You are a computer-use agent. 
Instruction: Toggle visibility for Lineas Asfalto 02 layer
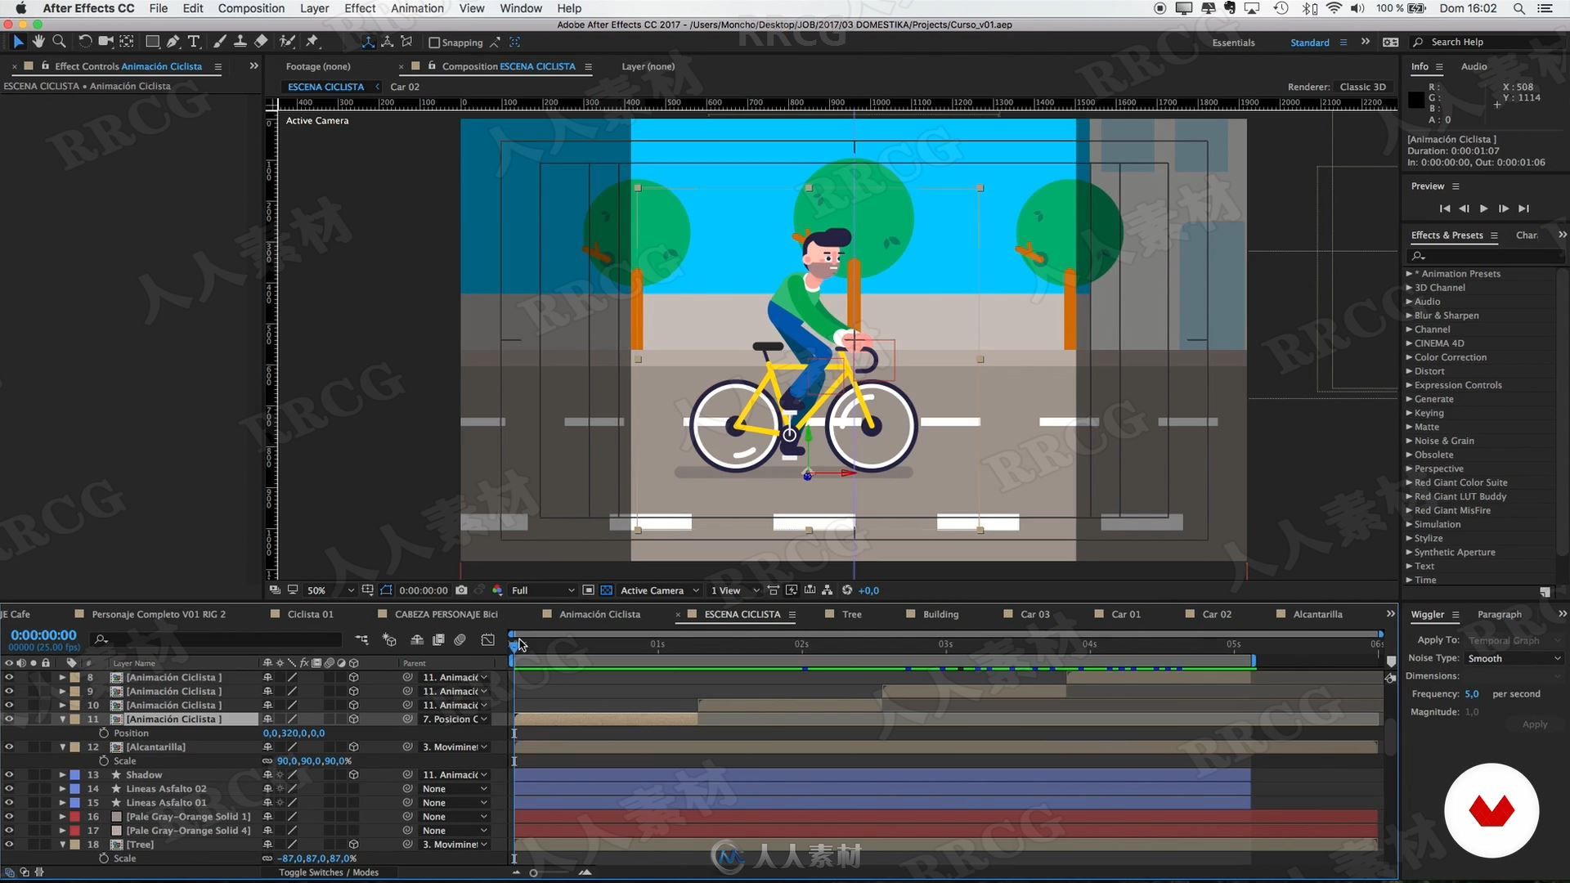click(11, 788)
